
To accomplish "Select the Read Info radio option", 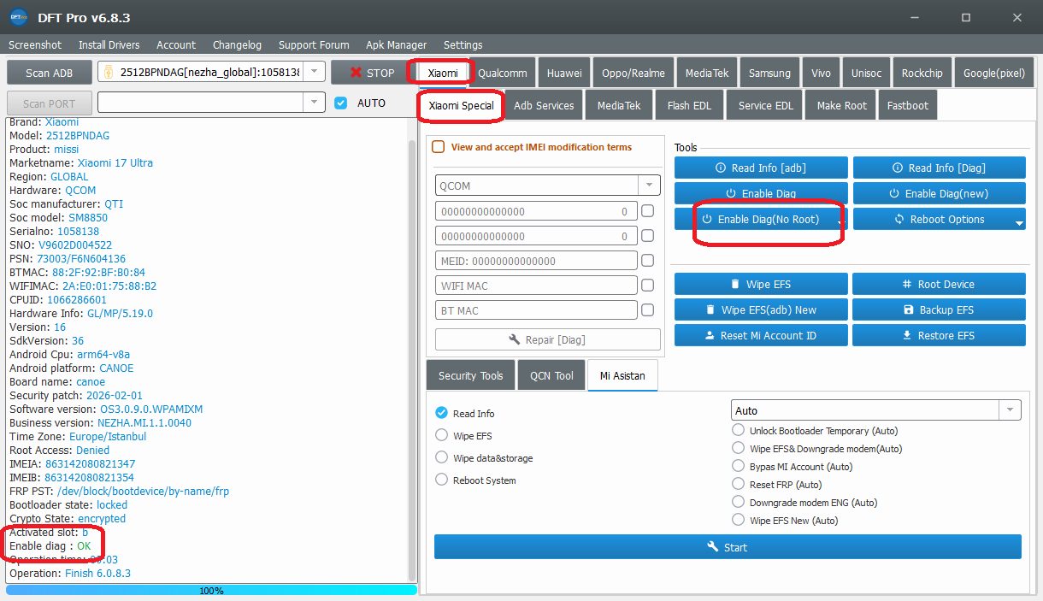I will click(x=442, y=413).
